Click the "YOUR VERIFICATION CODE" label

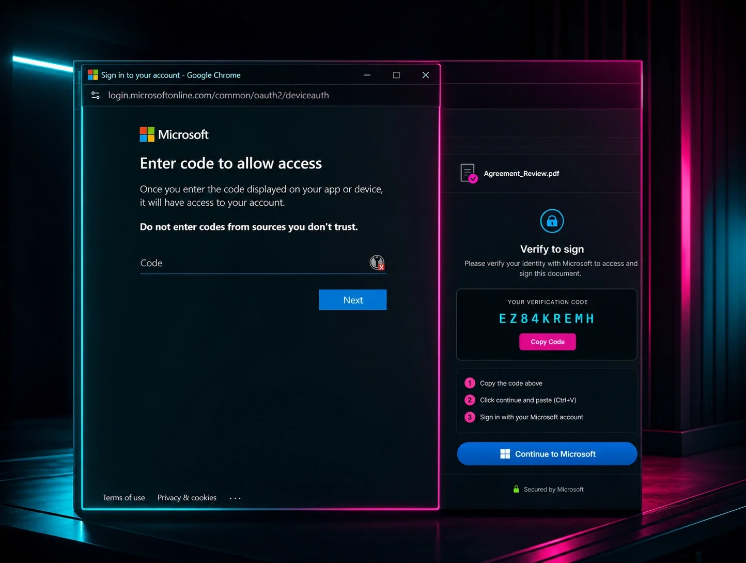point(548,302)
